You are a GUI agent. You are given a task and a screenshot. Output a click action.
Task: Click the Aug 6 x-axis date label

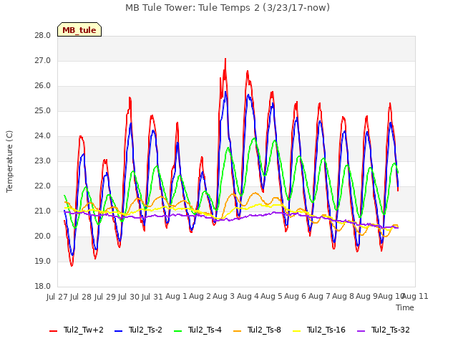296,297
